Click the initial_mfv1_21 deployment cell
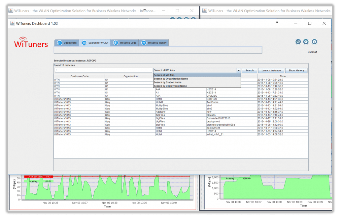340x217 pixels. pos(232,134)
